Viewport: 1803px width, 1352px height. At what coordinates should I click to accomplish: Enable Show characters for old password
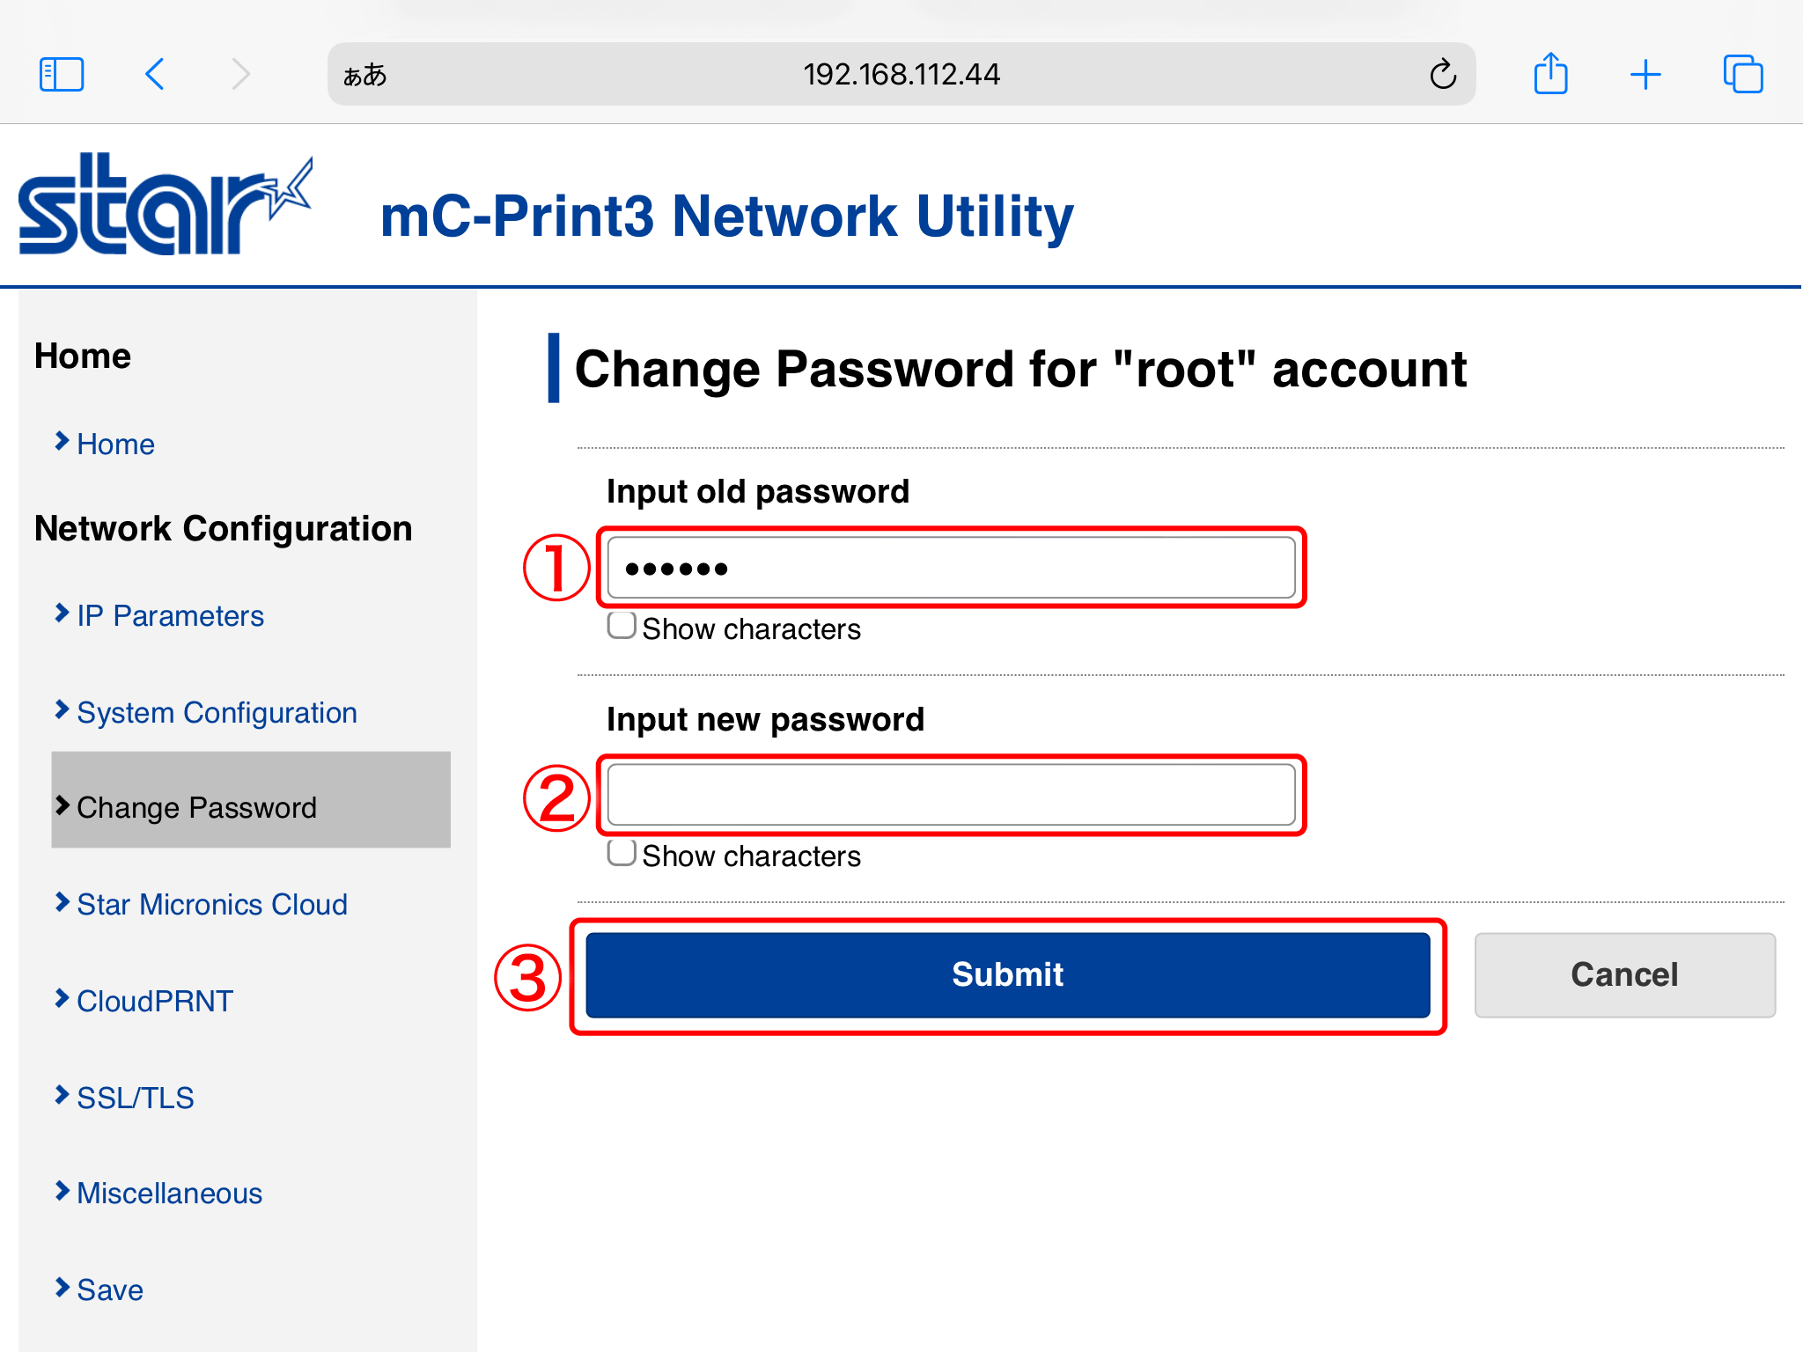(622, 626)
